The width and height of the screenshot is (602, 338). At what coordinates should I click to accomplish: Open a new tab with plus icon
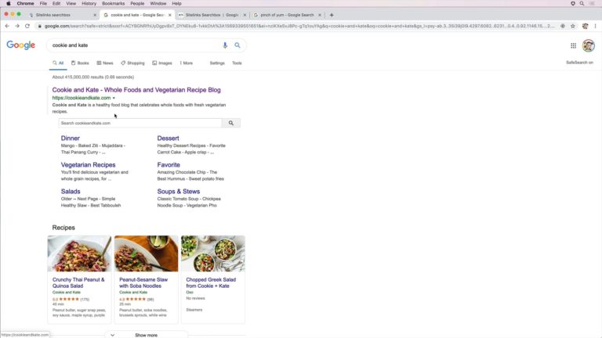(x=332, y=15)
